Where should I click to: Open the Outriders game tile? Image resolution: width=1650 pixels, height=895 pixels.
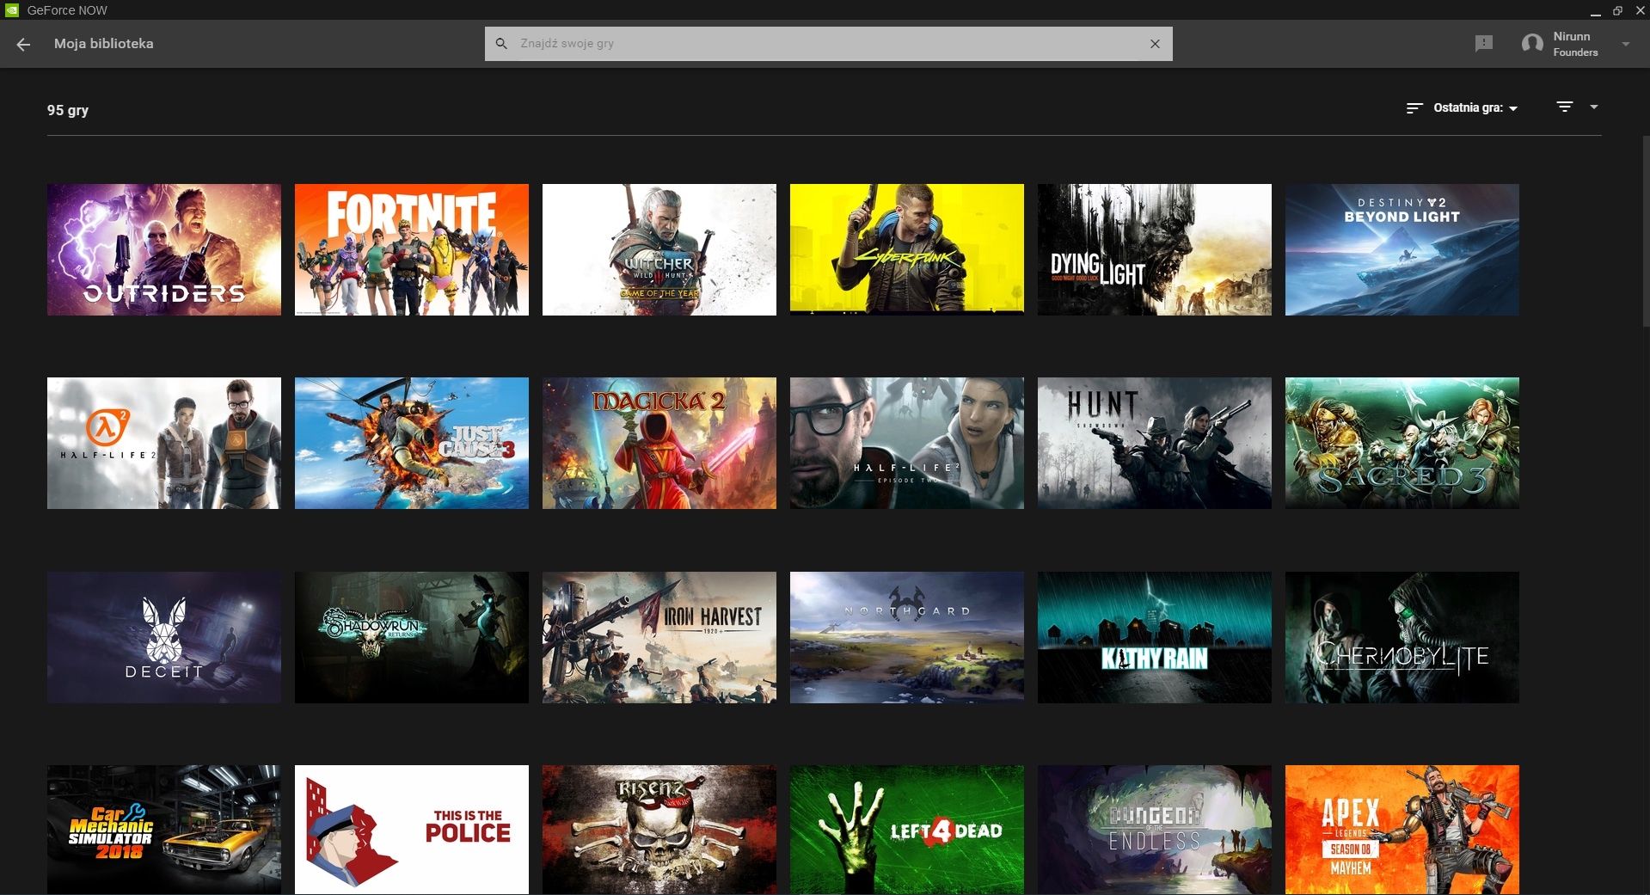[163, 249]
